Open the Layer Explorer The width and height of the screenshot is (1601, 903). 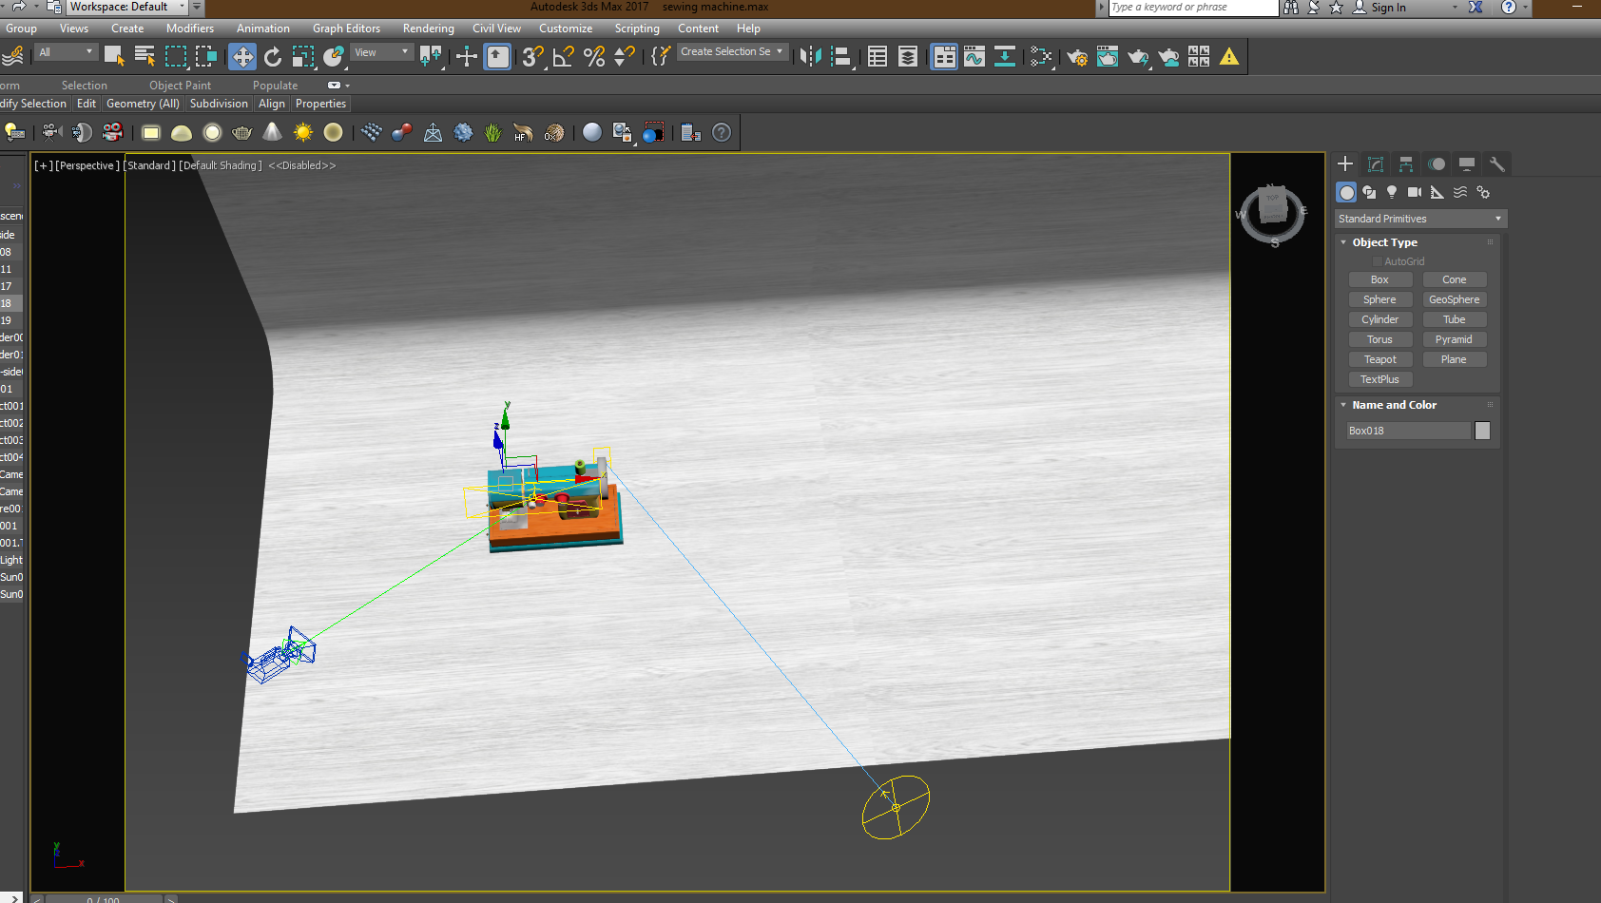click(908, 57)
